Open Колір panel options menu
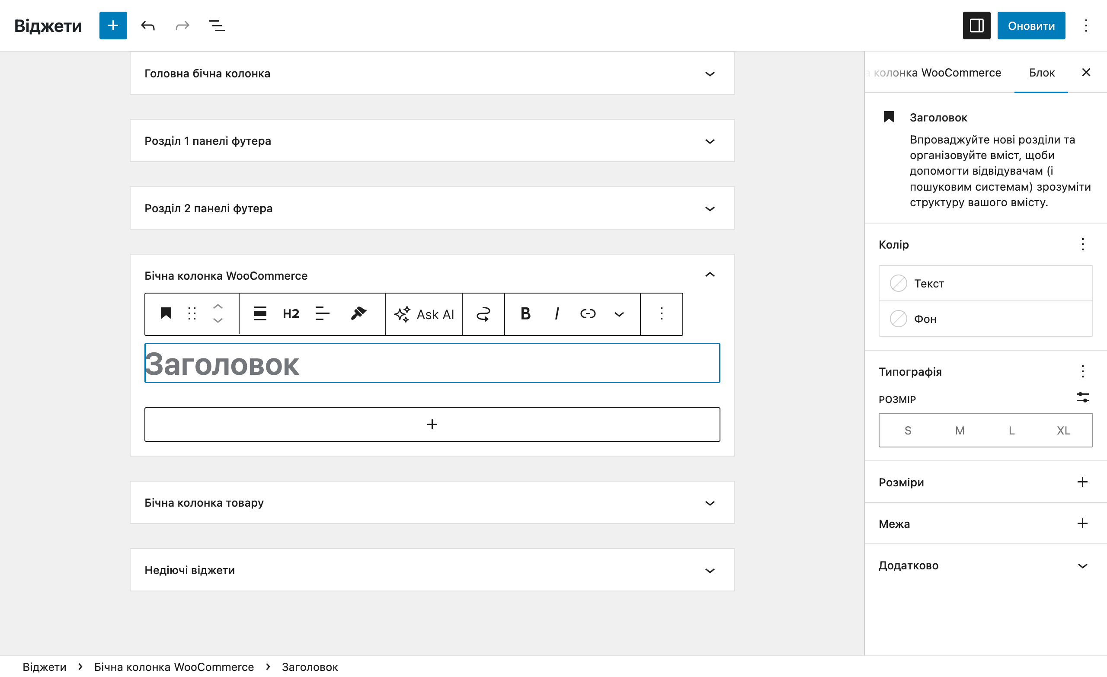The width and height of the screenshot is (1107, 677). click(x=1083, y=244)
